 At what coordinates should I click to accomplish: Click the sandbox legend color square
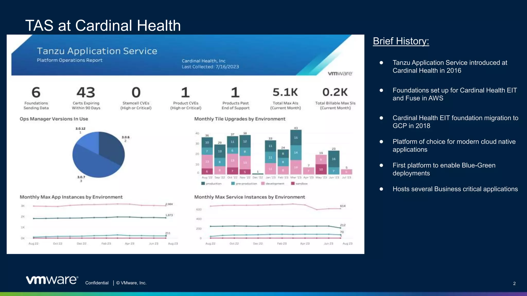pos(293,183)
